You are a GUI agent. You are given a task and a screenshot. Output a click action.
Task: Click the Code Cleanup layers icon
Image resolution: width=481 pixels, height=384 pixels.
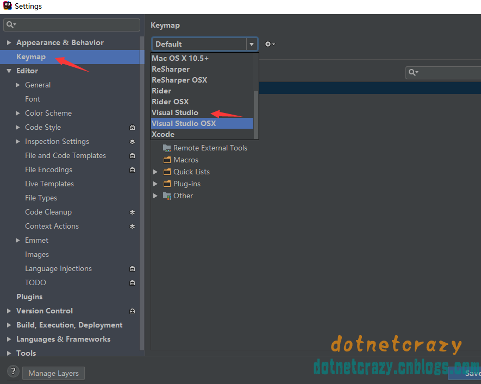click(x=132, y=212)
